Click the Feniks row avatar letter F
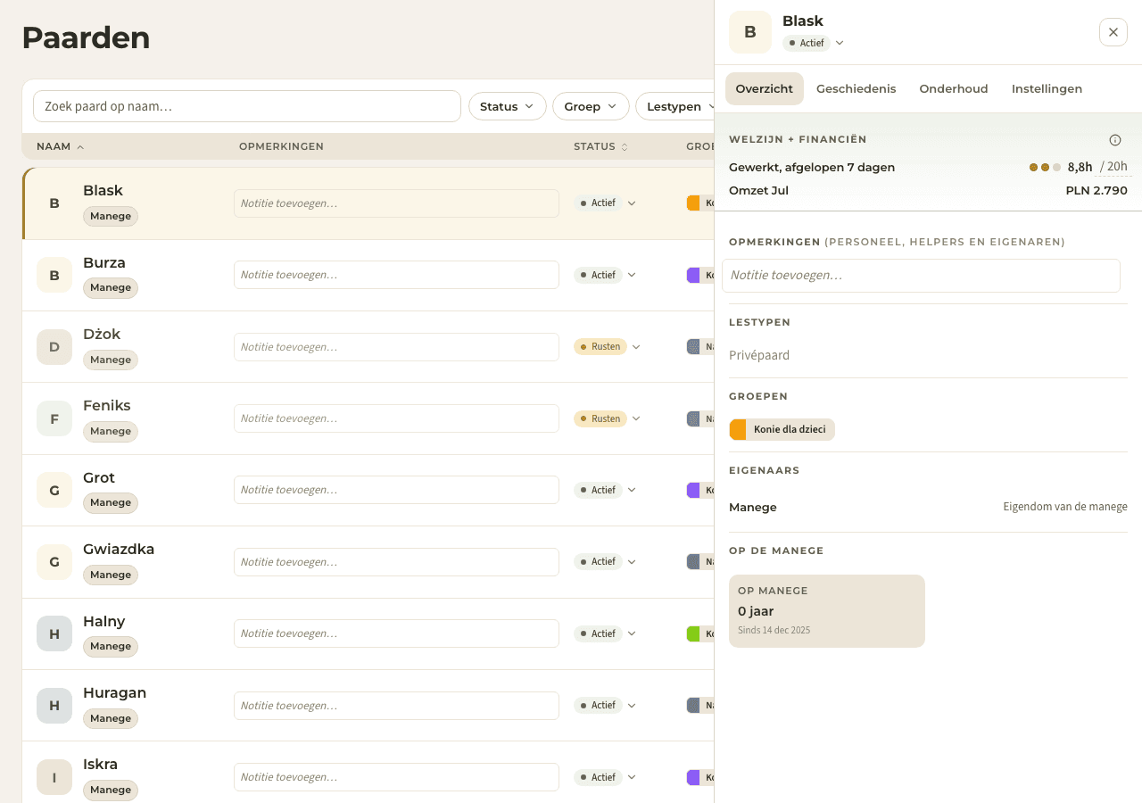This screenshot has width=1142, height=803. [54, 418]
